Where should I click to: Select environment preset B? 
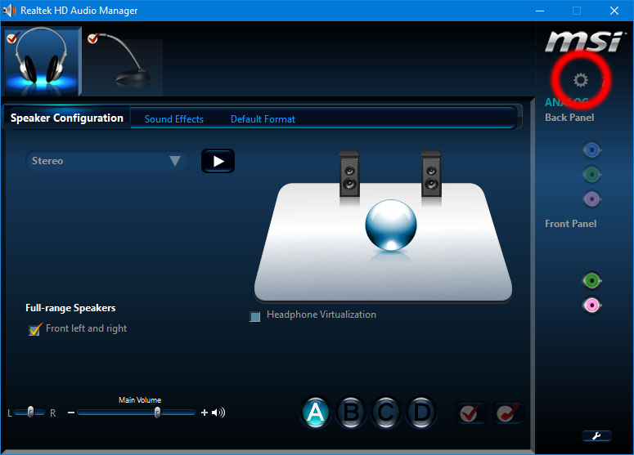(x=351, y=413)
